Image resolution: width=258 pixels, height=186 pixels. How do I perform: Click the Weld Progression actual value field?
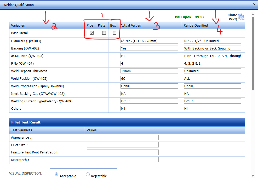point(149,86)
